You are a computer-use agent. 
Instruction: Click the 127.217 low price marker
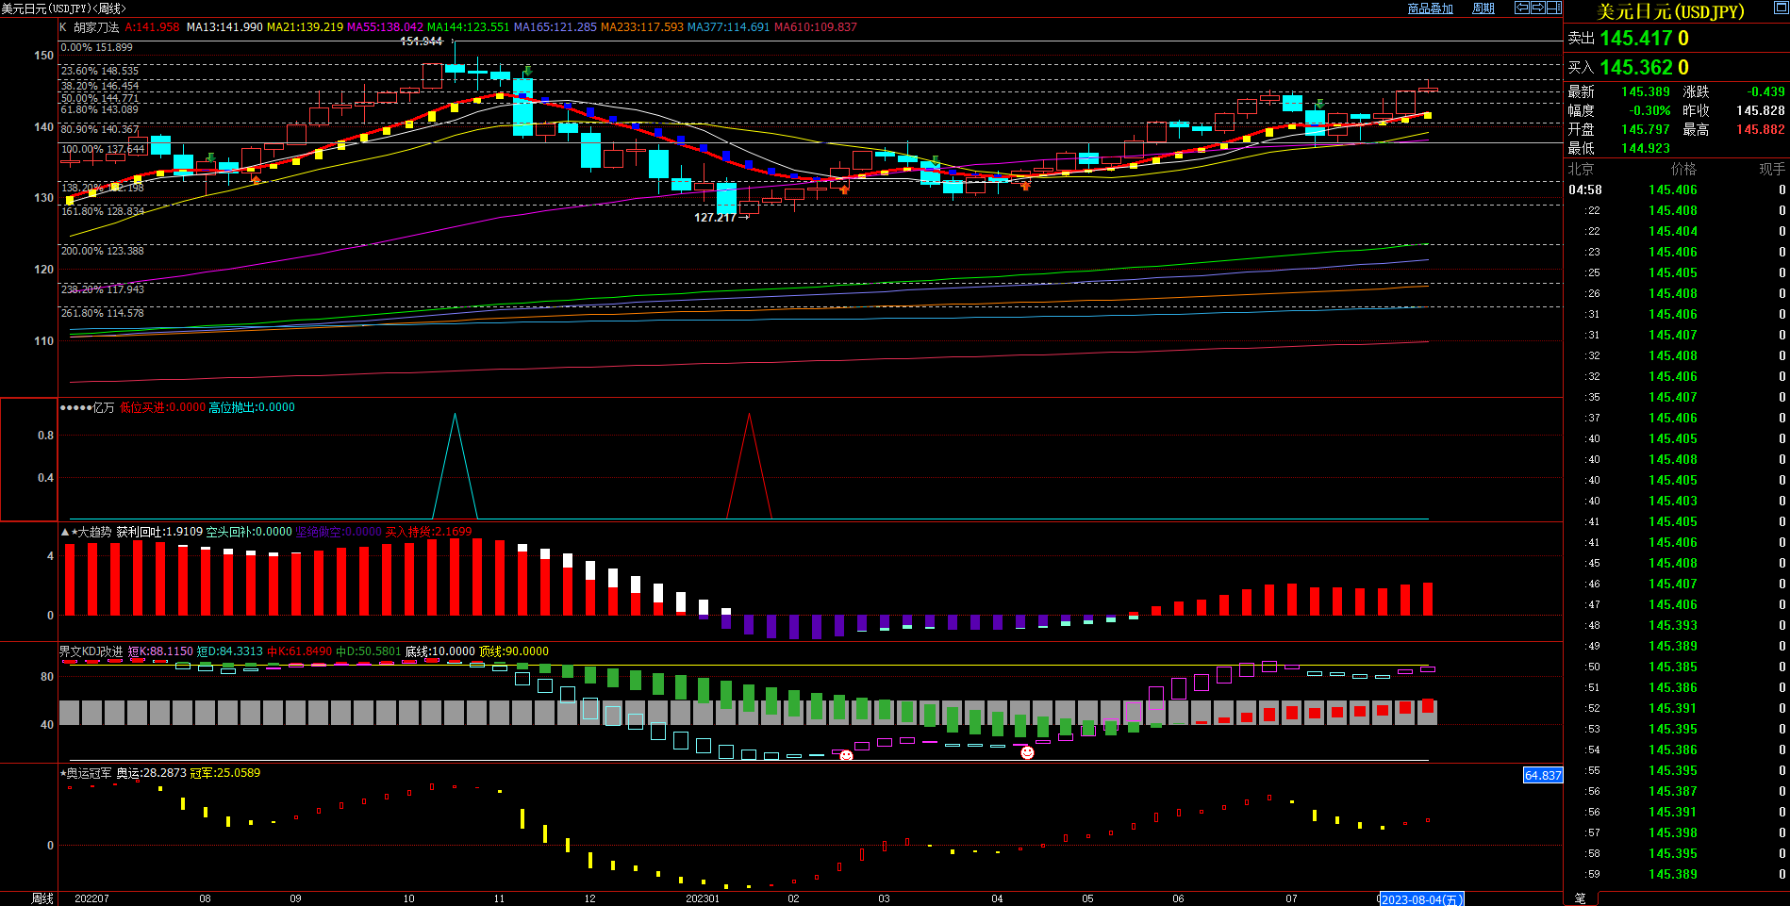coord(715,218)
